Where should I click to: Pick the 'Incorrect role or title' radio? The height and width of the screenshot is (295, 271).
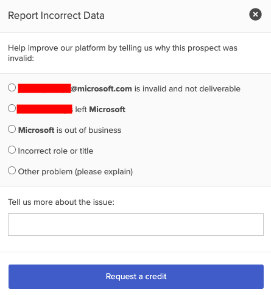tap(12, 150)
